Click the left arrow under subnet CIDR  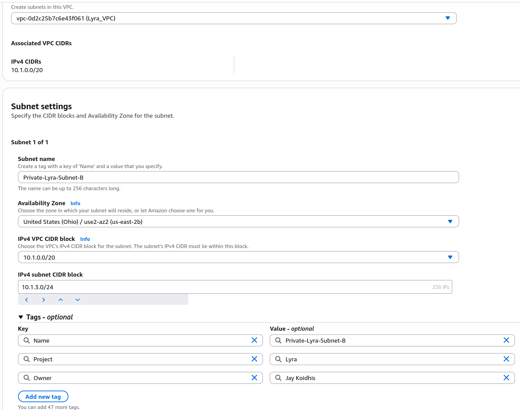tap(27, 300)
